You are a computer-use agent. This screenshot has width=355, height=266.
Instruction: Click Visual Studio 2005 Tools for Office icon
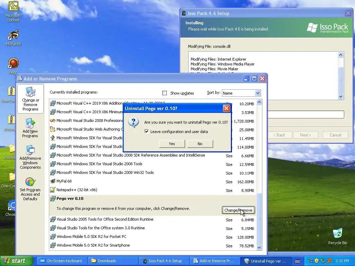(53, 219)
